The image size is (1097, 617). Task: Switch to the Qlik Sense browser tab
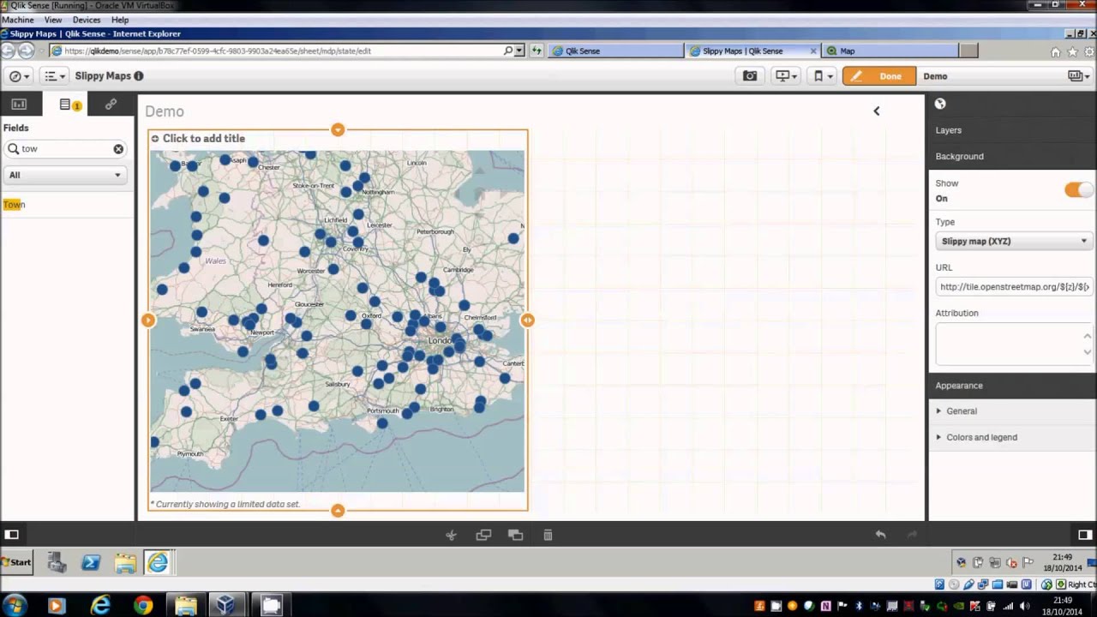(616, 51)
